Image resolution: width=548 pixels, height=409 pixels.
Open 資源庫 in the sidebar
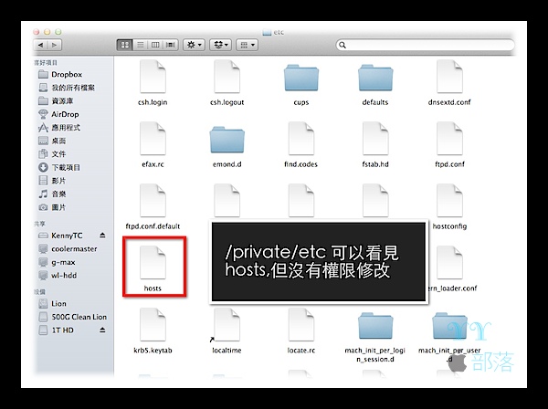tap(55, 101)
